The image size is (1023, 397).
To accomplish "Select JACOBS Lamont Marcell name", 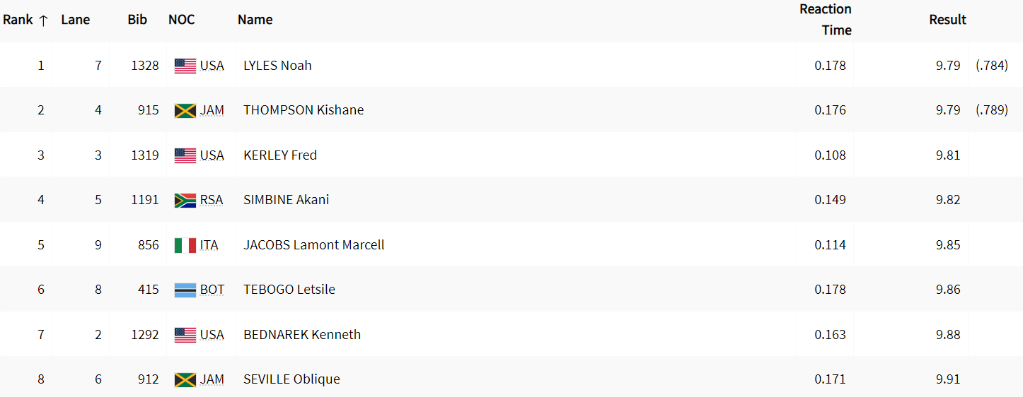I will tap(314, 245).
